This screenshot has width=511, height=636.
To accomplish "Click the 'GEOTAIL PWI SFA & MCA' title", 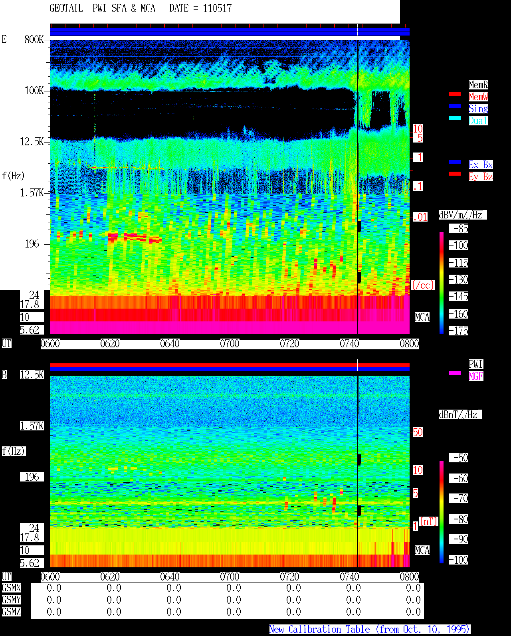I will click(102, 8).
